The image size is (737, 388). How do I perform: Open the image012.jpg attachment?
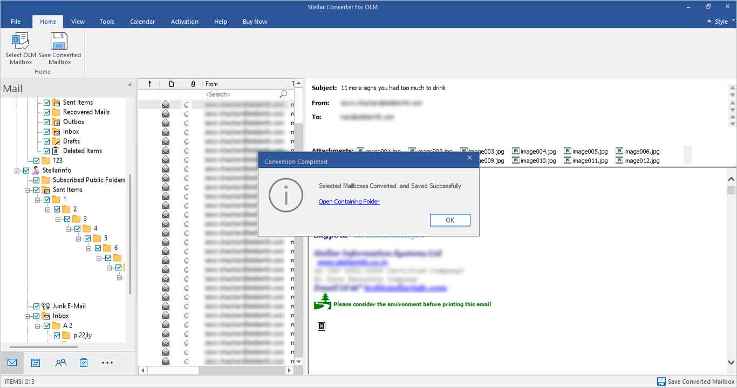[x=638, y=160]
